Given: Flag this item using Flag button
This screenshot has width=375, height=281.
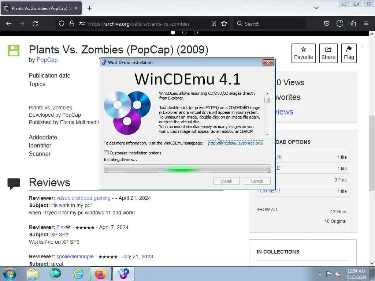Looking at the screenshot, I should click(349, 53).
